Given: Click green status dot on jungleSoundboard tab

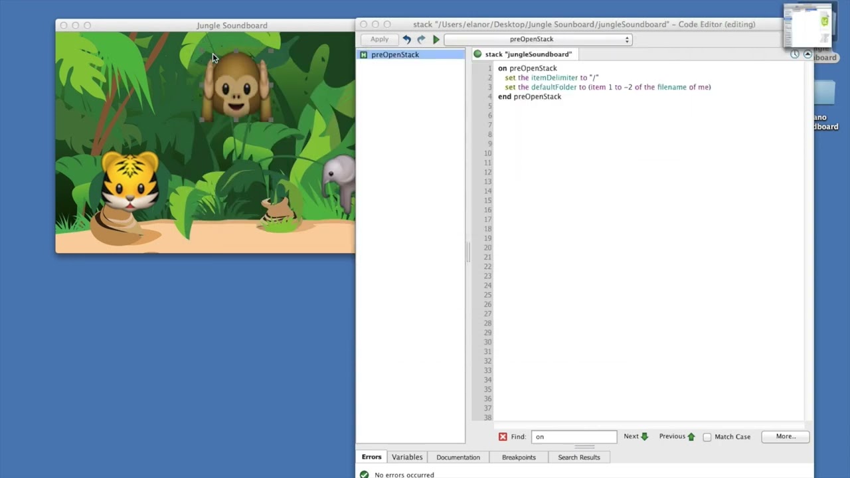Looking at the screenshot, I should [x=477, y=54].
